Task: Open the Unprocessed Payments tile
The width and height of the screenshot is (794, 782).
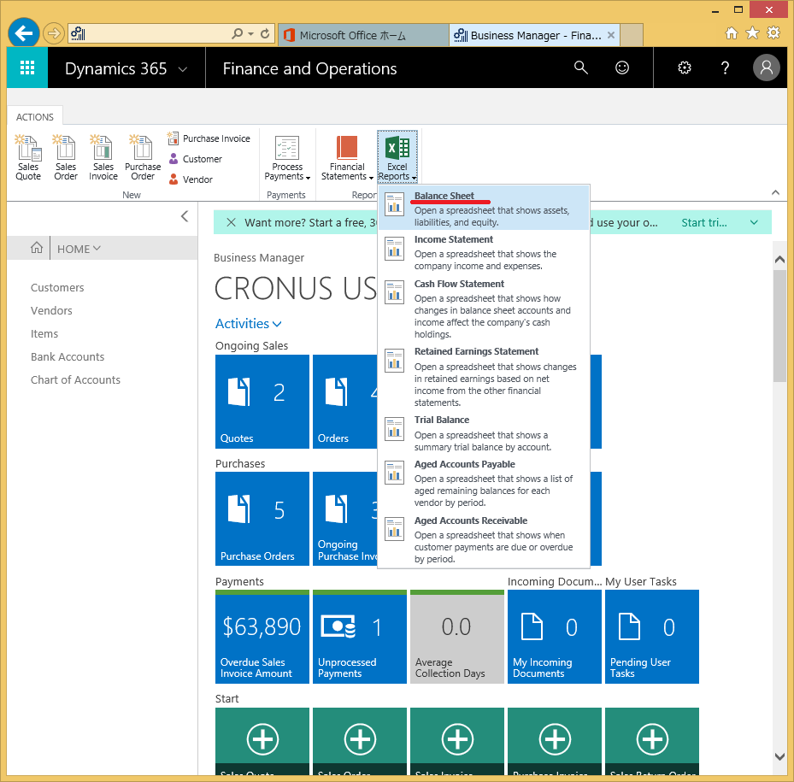Action: click(360, 637)
